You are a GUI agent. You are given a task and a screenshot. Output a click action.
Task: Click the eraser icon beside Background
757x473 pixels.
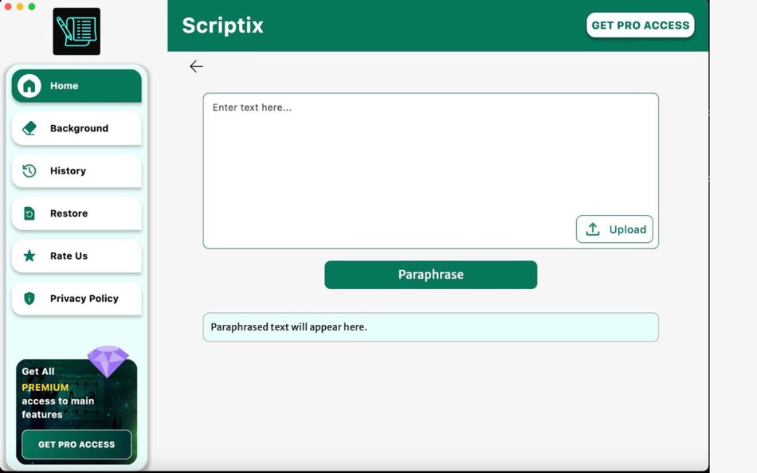pos(29,127)
